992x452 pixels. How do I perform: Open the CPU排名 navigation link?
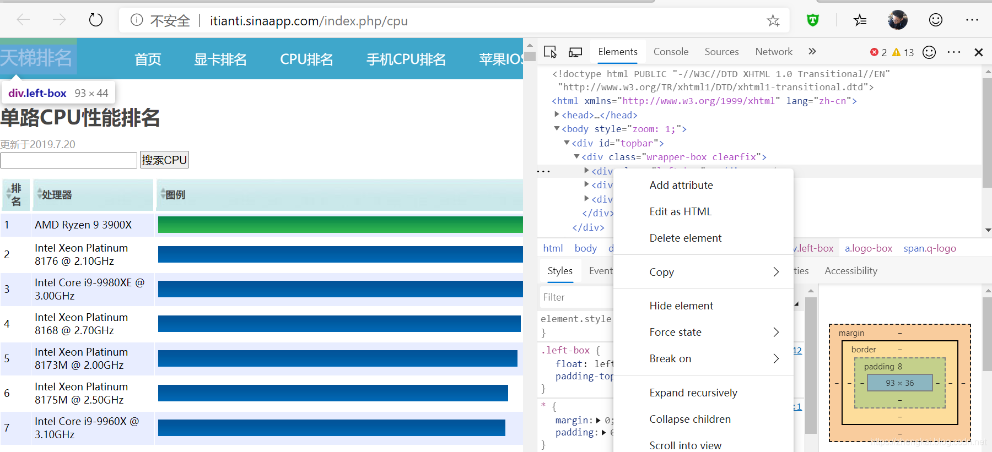306,59
